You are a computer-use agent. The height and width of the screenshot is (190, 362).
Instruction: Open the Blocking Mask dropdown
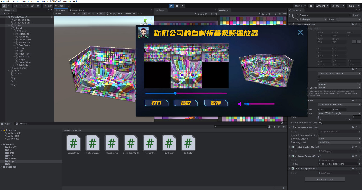point(339,142)
